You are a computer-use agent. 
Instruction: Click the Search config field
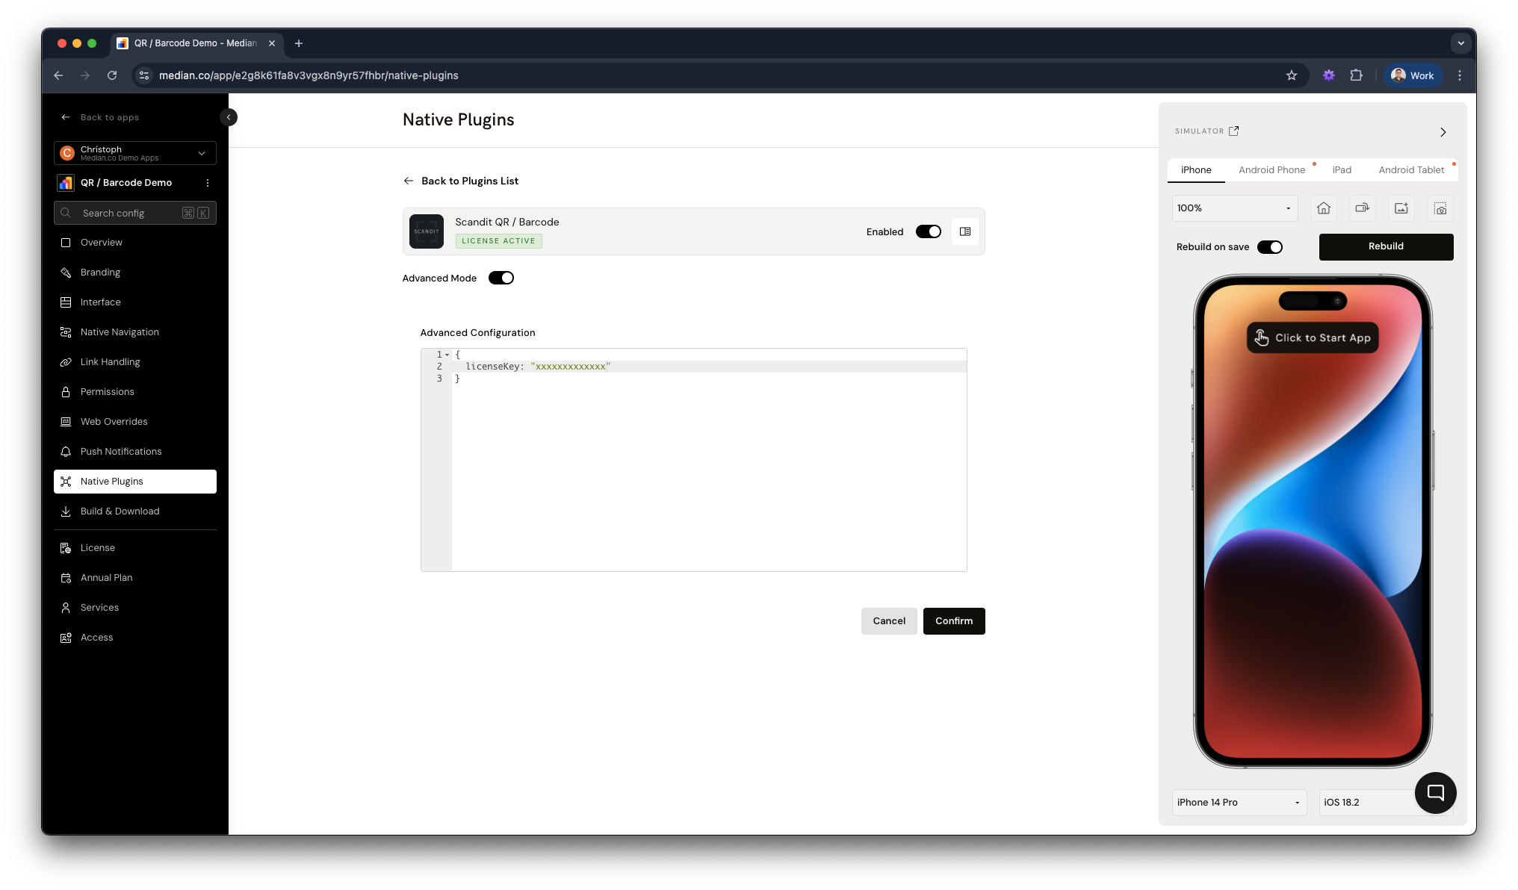point(135,213)
